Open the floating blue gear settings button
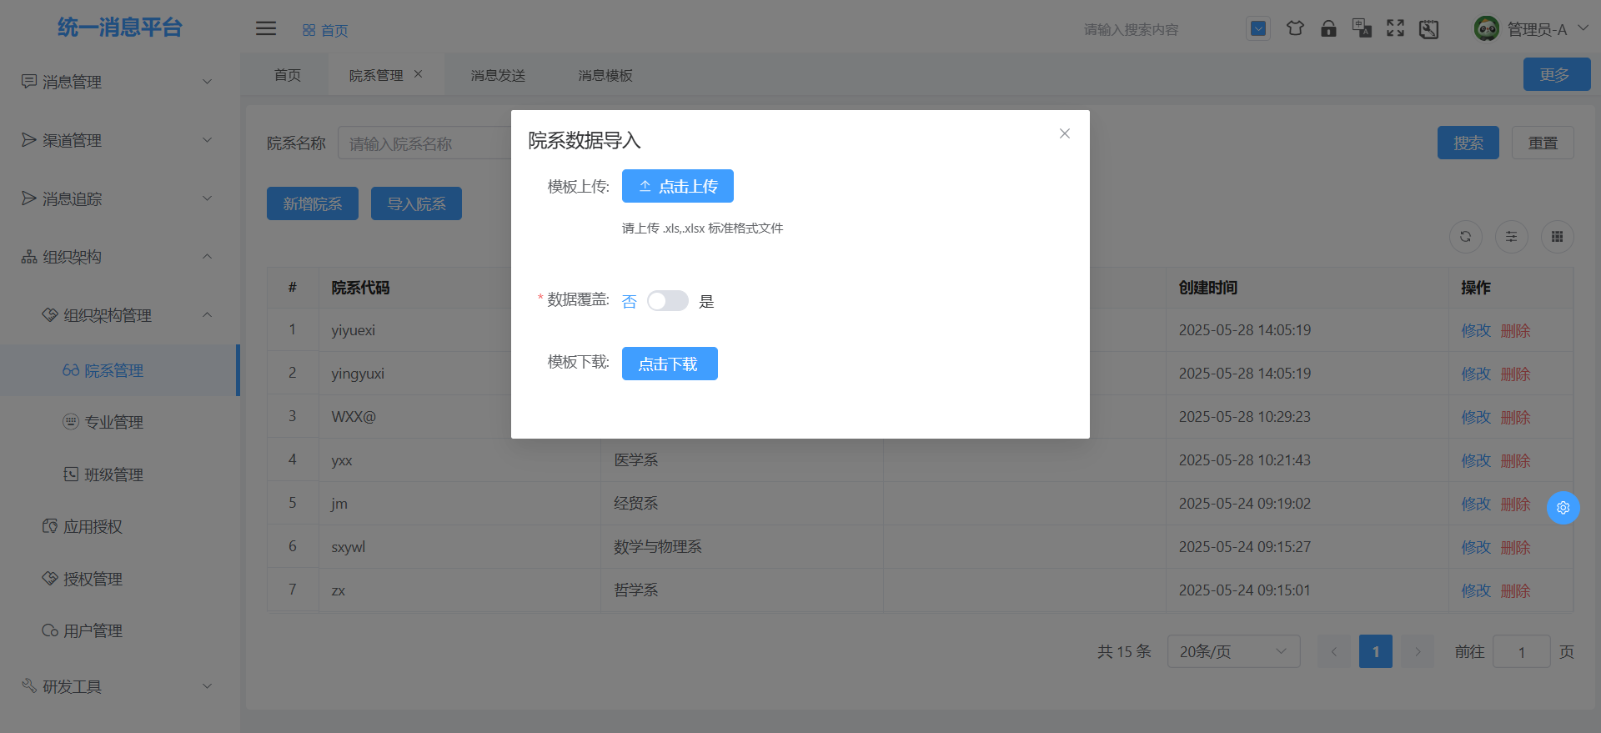Image resolution: width=1601 pixels, height=733 pixels. 1563,507
